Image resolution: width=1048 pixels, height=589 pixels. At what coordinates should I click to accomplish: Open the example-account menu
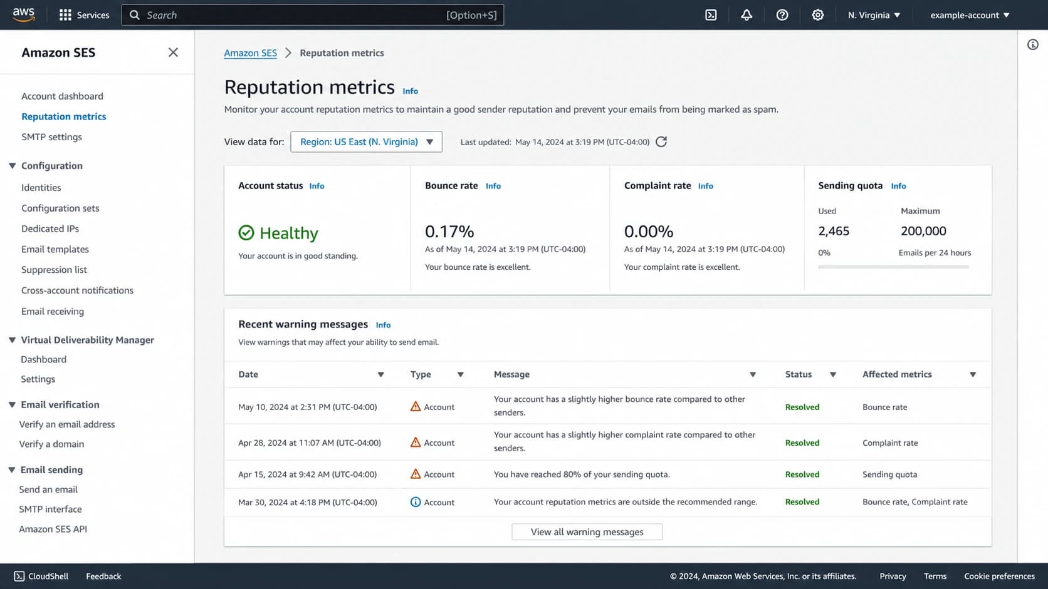970,15
